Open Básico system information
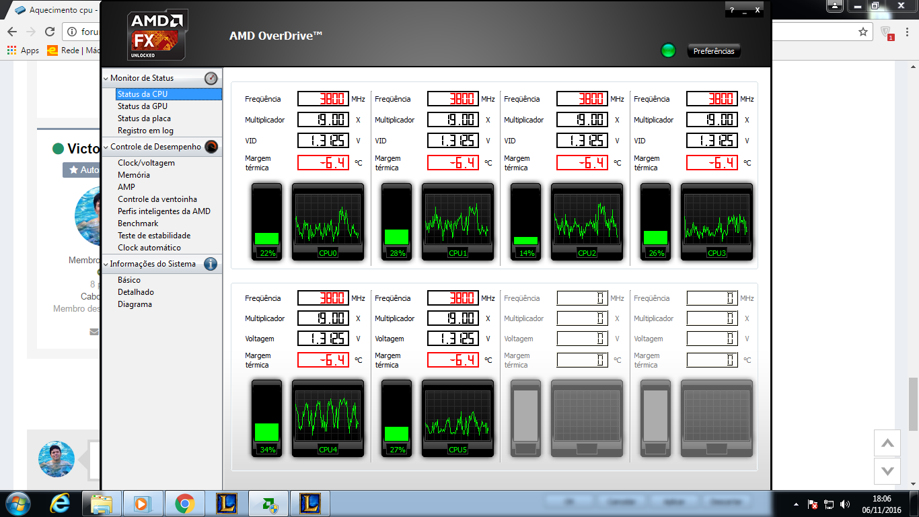The image size is (919, 517). tap(129, 280)
